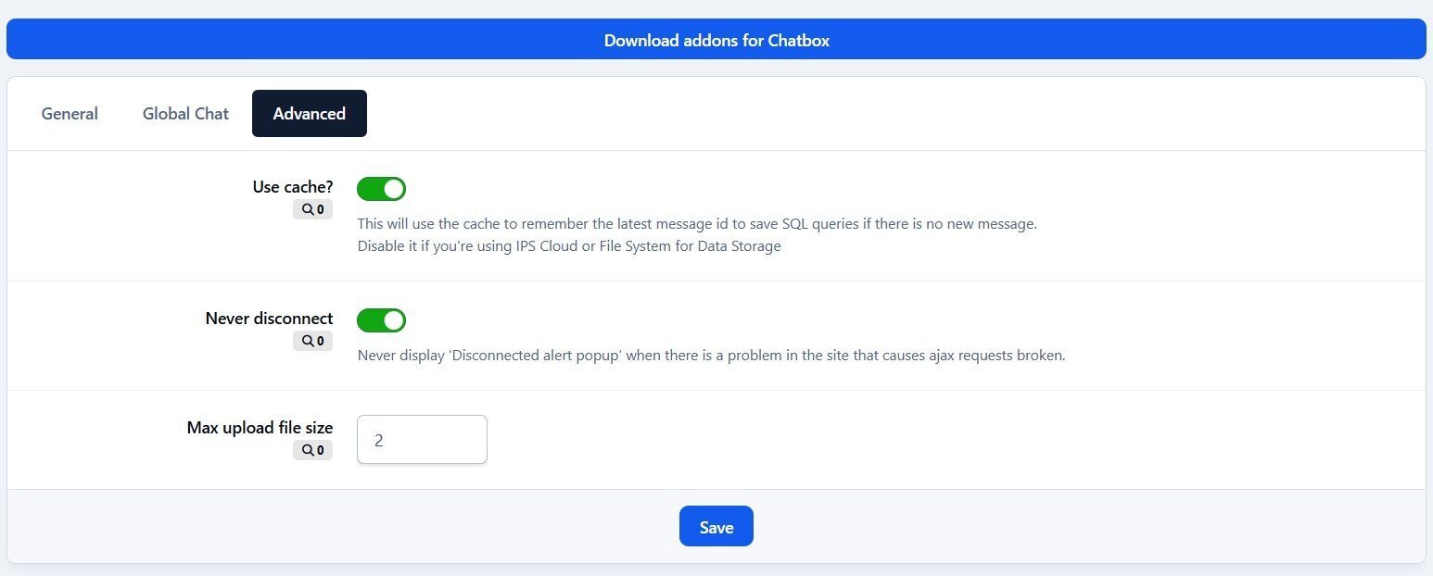Click the IPS Cloud data storage note
Screen dimensions: 1433x576
(569, 246)
